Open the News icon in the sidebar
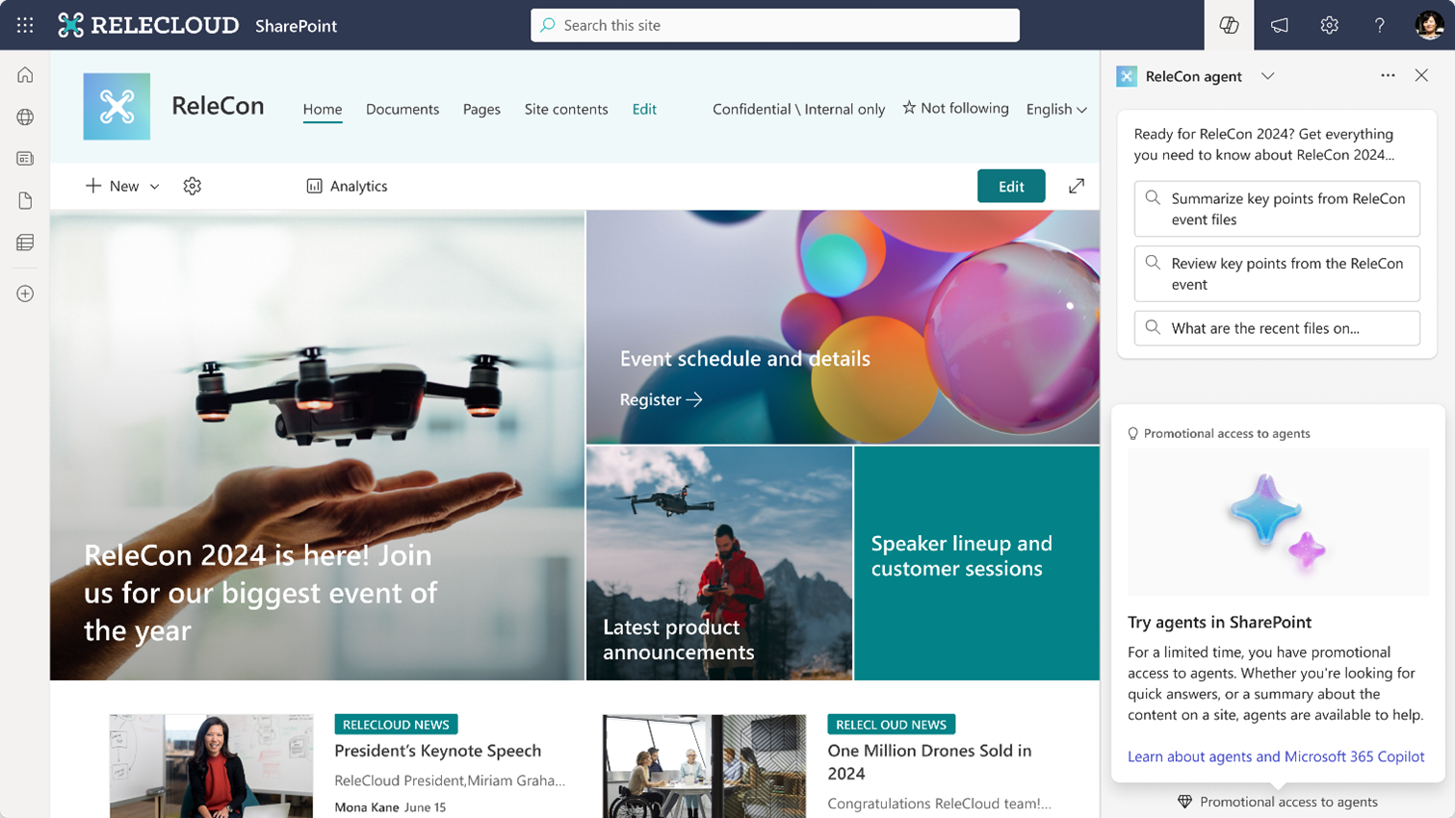Viewport: 1455px width, 818px height. [x=23, y=158]
